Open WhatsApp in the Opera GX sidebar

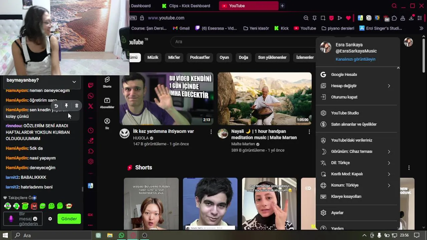pos(90,96)
